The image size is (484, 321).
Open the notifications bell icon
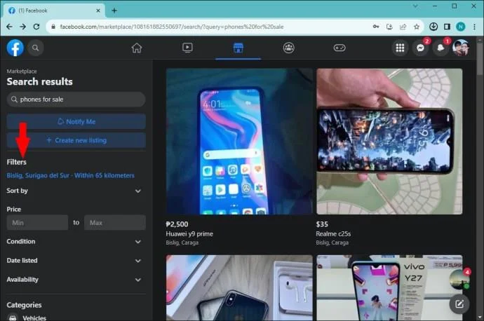[x=441, y=48]
